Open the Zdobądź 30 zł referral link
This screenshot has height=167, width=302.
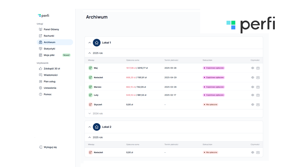52,68
